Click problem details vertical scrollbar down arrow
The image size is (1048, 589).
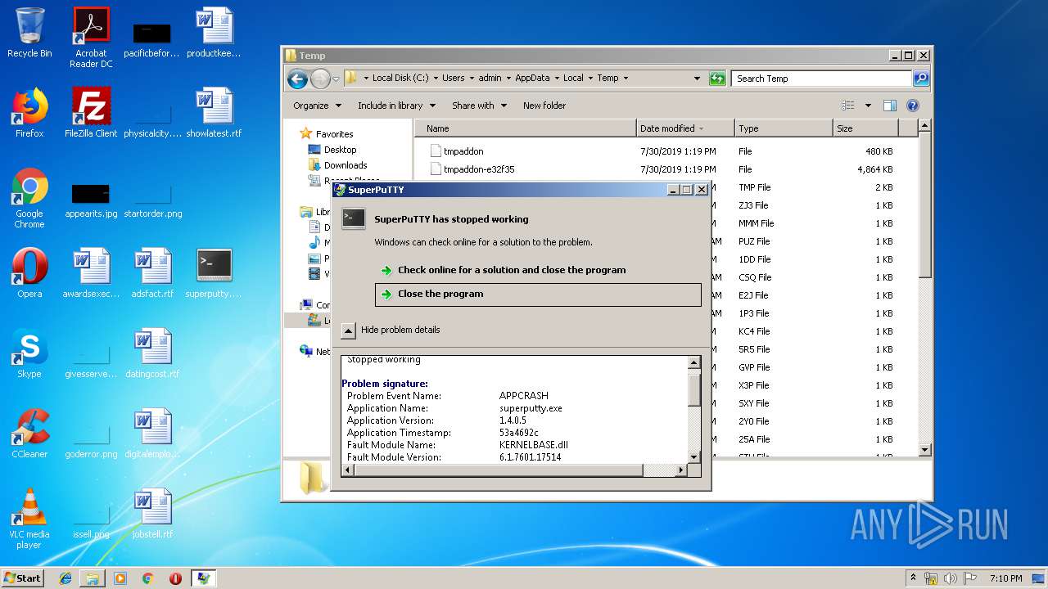(x=693, y=457)
